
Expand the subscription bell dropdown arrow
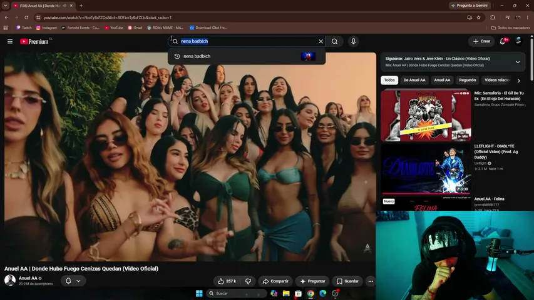coord(79,281)
